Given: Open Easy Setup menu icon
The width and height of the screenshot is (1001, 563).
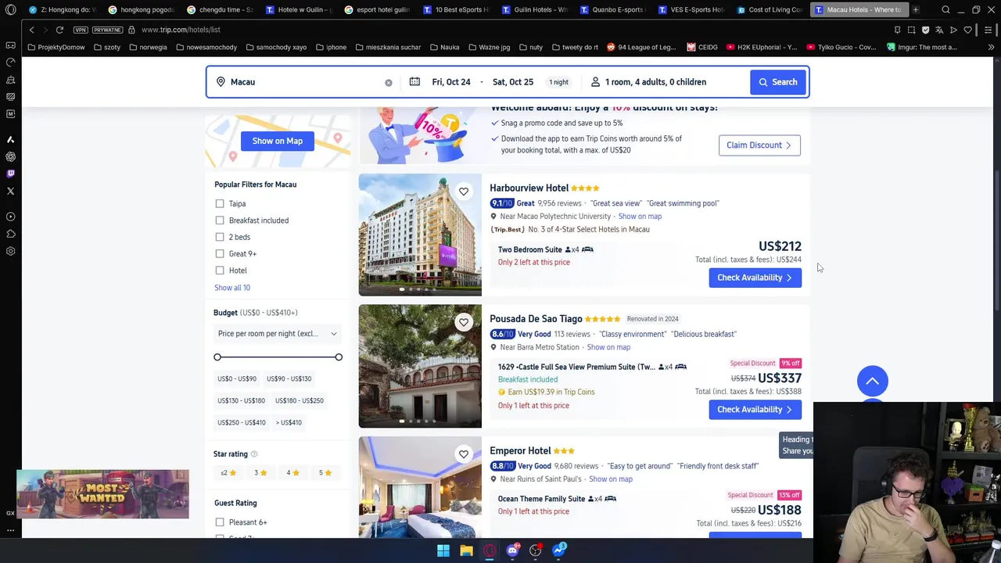Looking at the screenshot, I should pyautogui.click(x=988, y=30).
